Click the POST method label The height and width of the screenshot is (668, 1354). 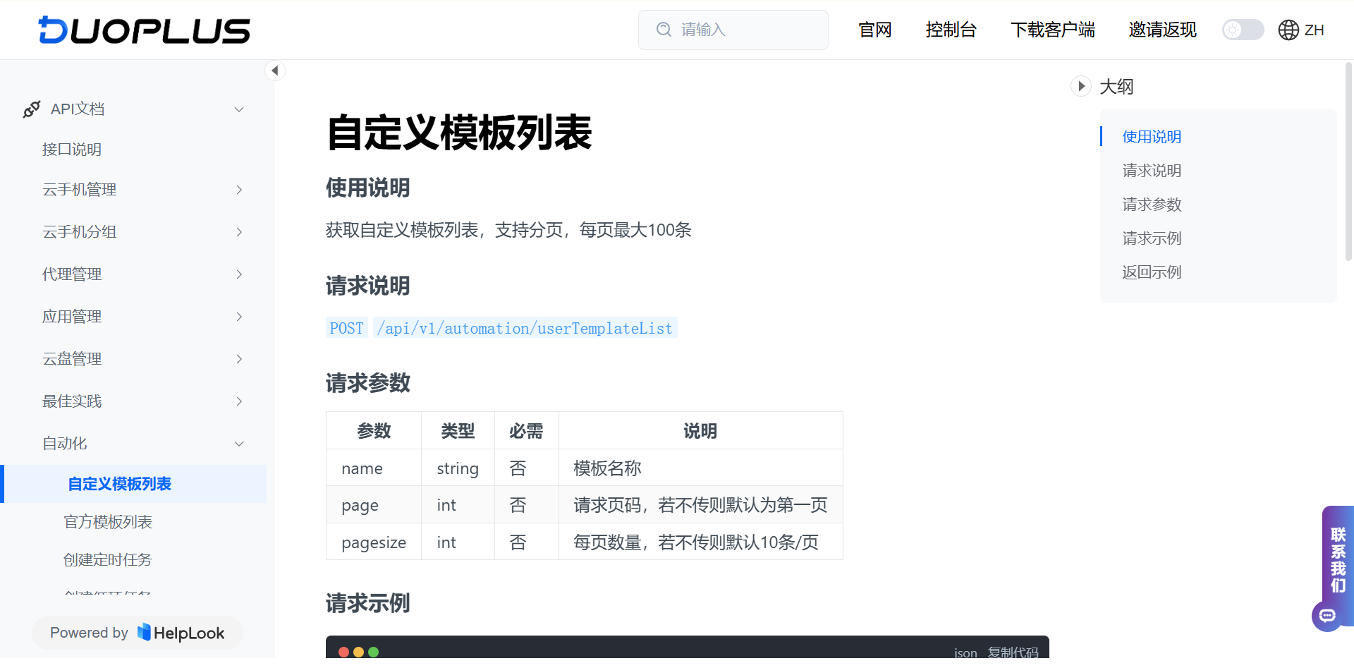(x=346, y=328)
